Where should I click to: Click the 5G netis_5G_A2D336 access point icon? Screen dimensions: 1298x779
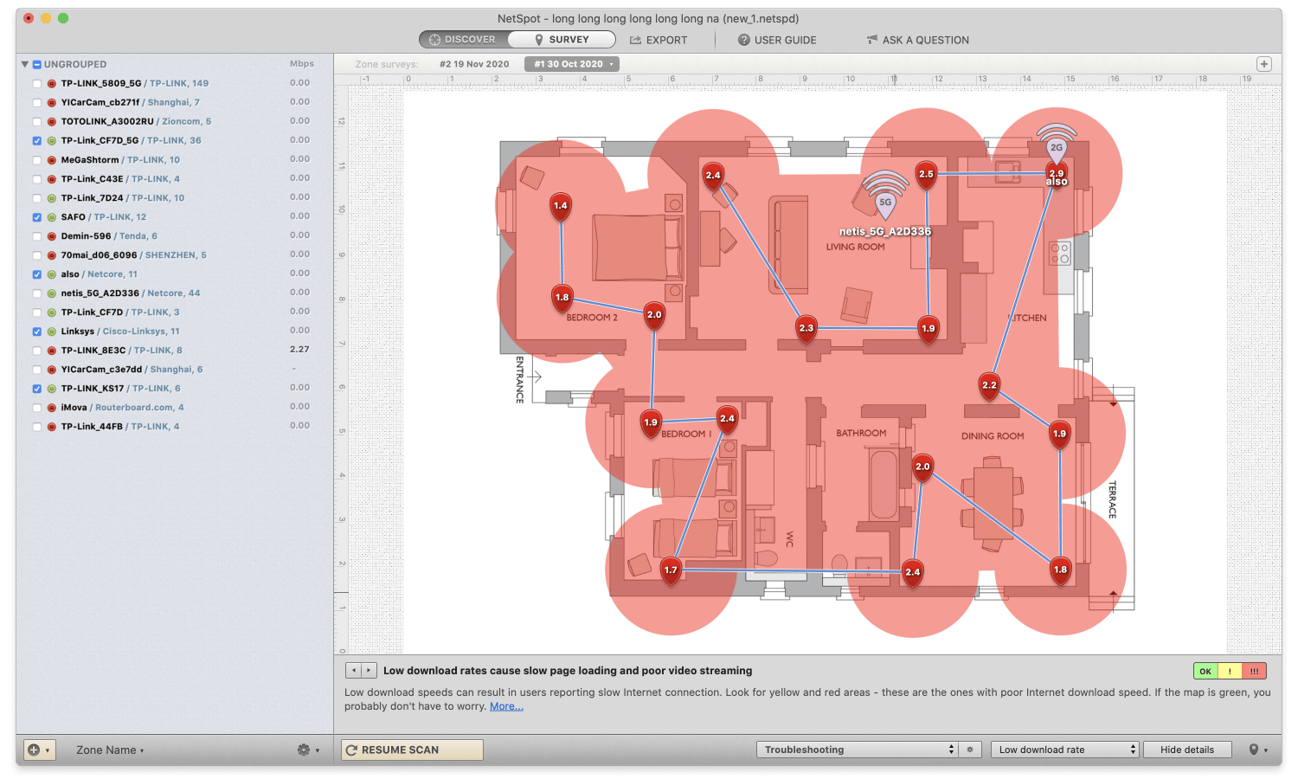point(884,196)
